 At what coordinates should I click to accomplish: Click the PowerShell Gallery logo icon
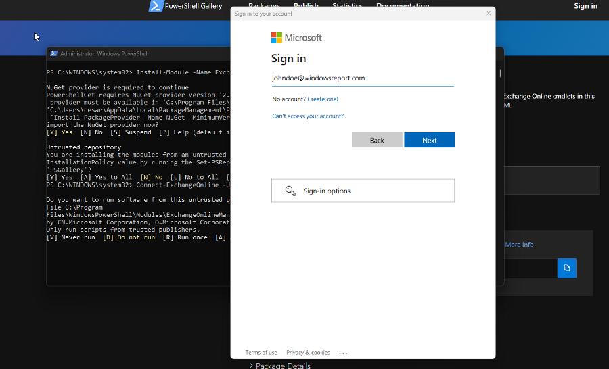coord(156,6)
